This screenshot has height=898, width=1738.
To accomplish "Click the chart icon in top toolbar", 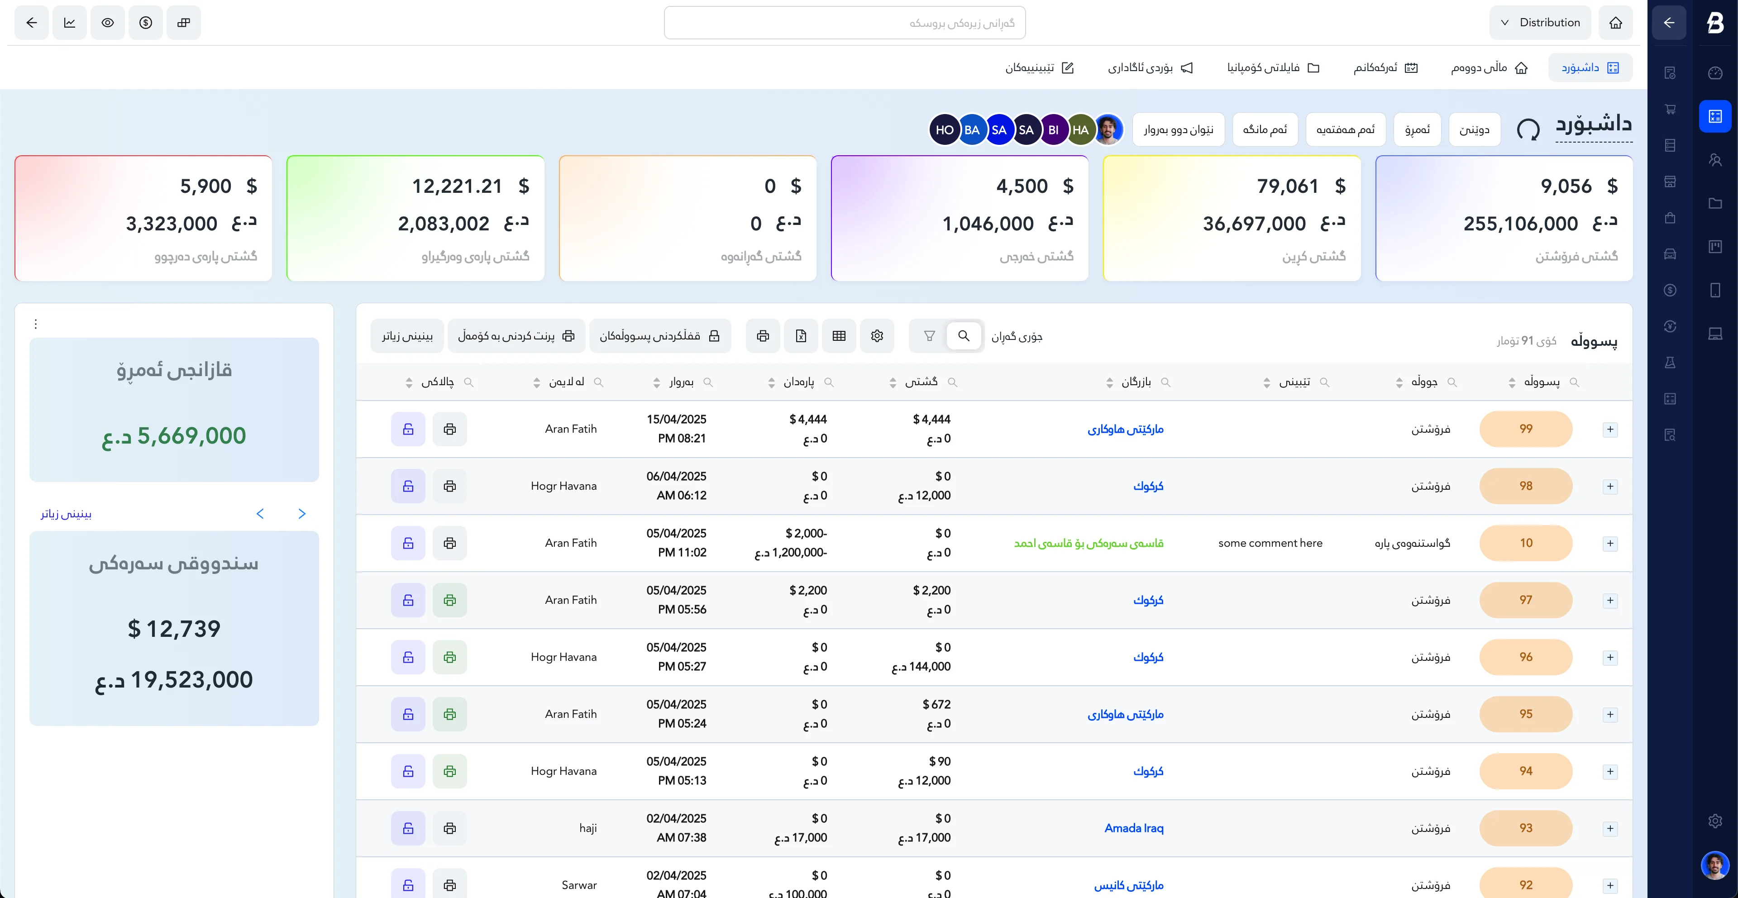I will coord(70,22).
